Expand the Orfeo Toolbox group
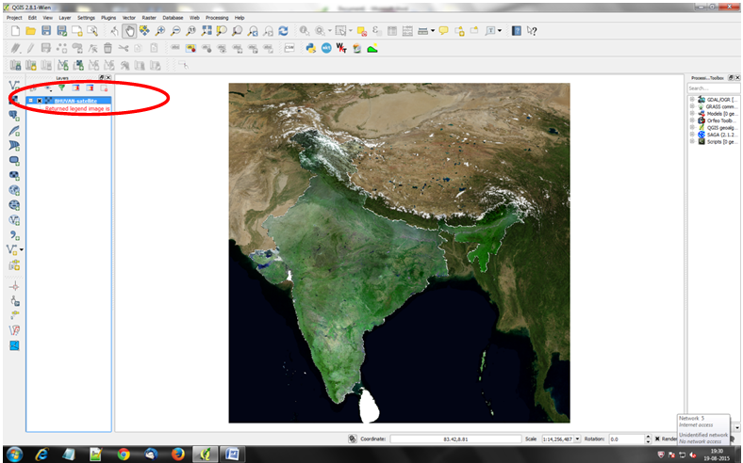The image size is (743, 463). [x=692, y=120]
